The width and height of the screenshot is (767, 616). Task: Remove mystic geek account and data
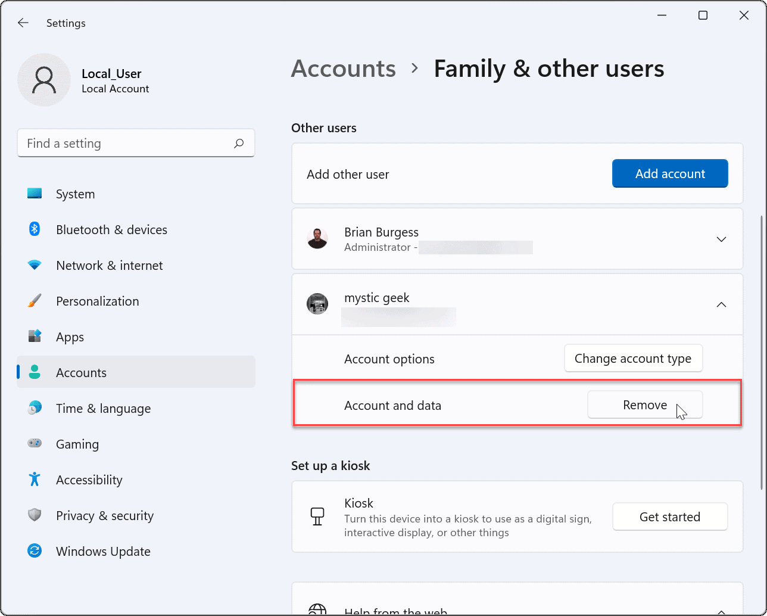click(x=644, y=405)
